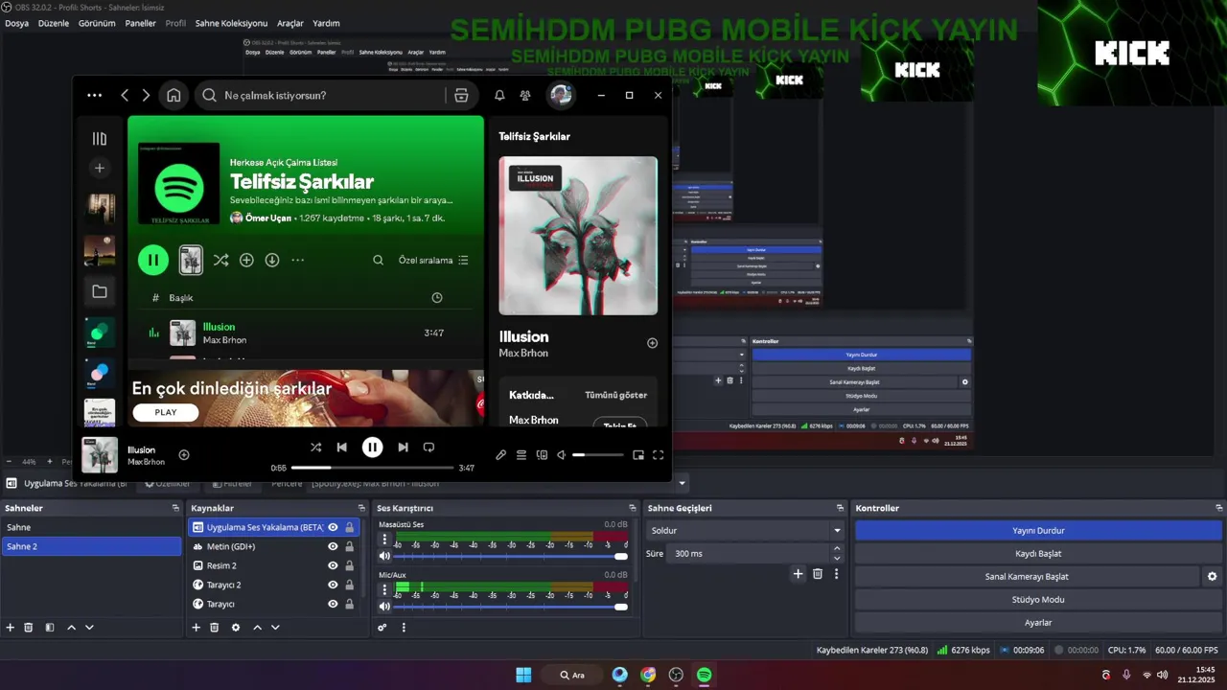Open Mic/Aux three-dot options menu
The image size is (1227, 690).
click(384, 590)
